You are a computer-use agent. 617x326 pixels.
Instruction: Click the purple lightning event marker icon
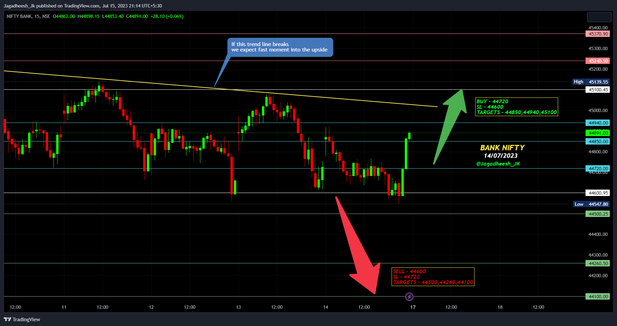tap(409, 297)
